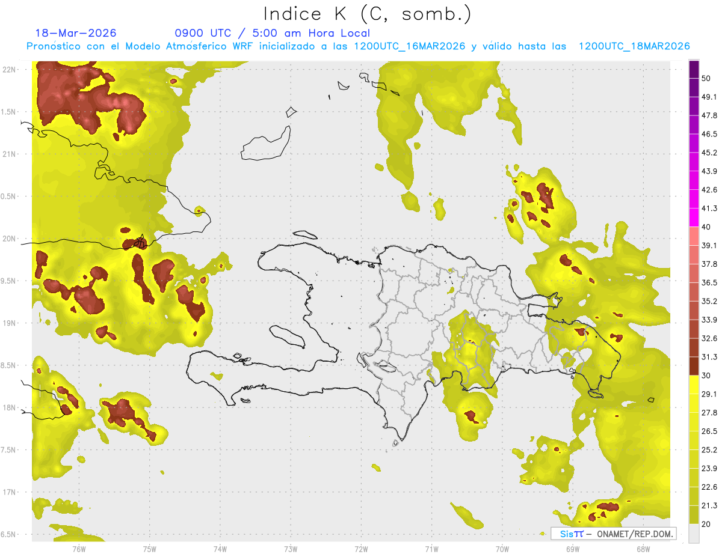Image resolution: width=722 pixels, height=557 pixels.
Task: Click the '19N' latitude label
Action: click(x=10, y=323)
